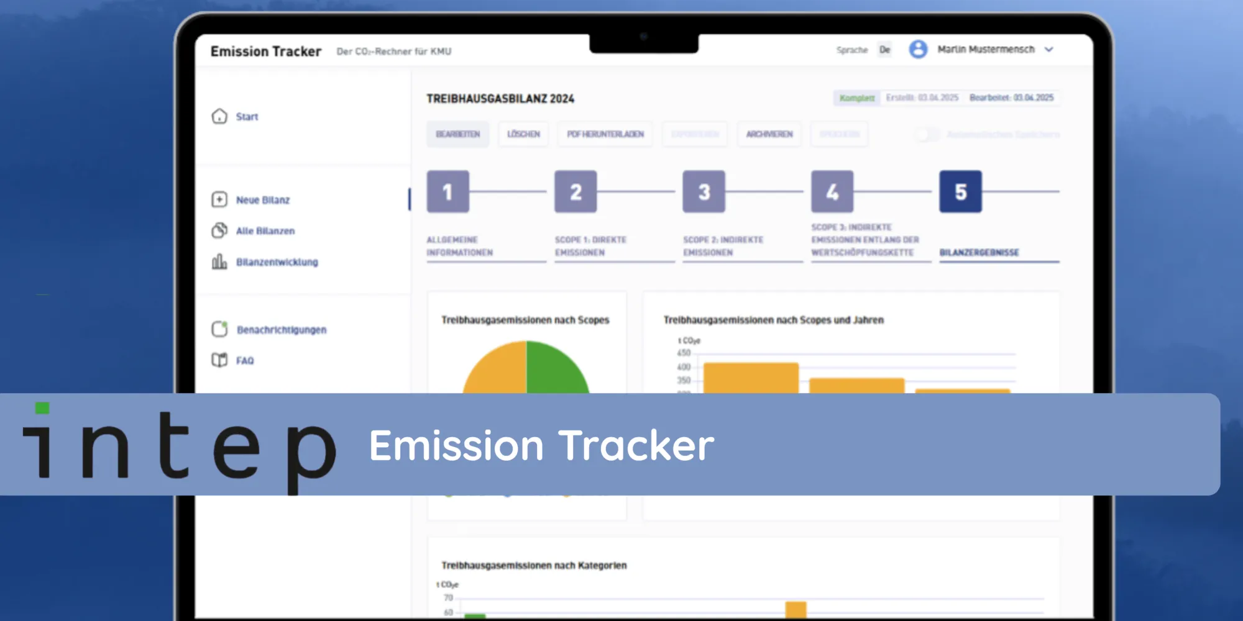Click the Komplett status badge
Screen dimensions: 1243x621
tap(857, 98)
